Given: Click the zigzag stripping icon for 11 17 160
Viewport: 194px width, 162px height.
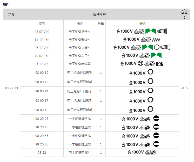Looking at the screenshot, I should 157,40.
